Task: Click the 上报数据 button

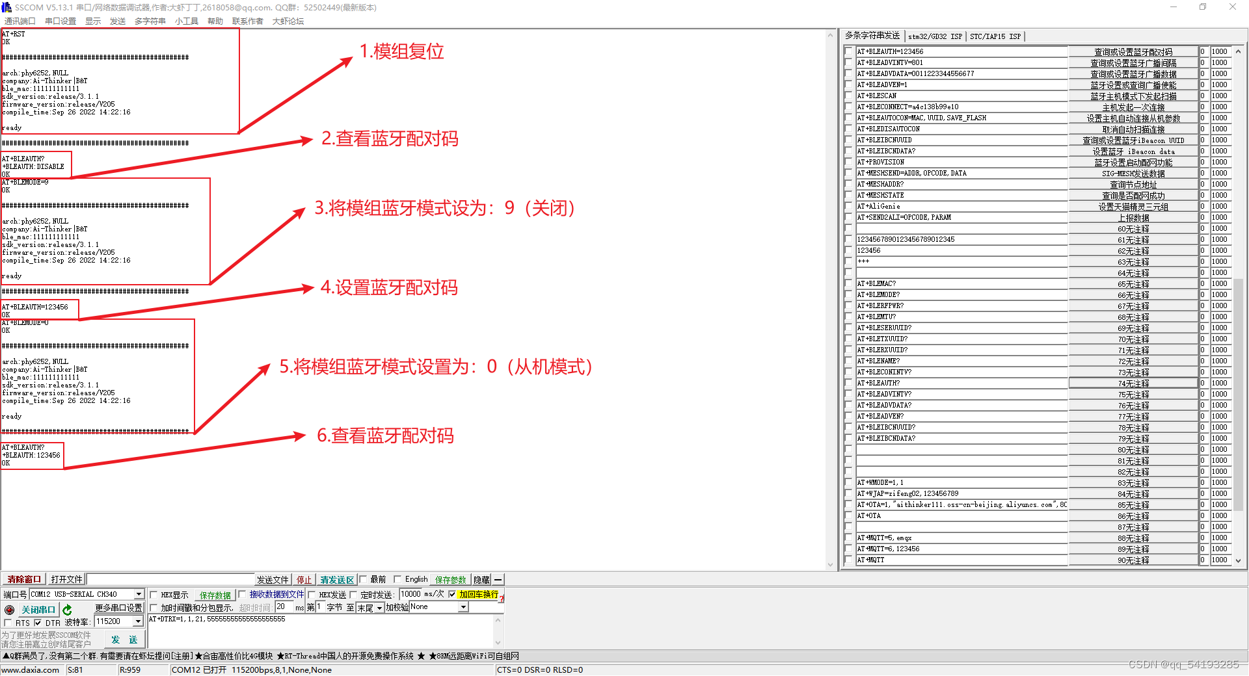Action: point(1133,218)
